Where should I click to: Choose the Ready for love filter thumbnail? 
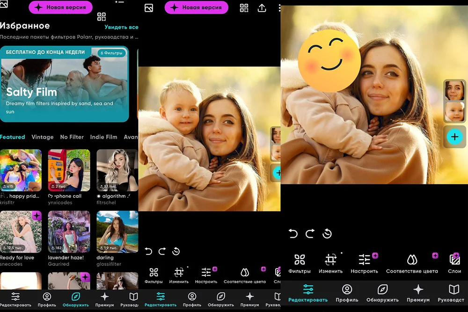tap(21, 232)
